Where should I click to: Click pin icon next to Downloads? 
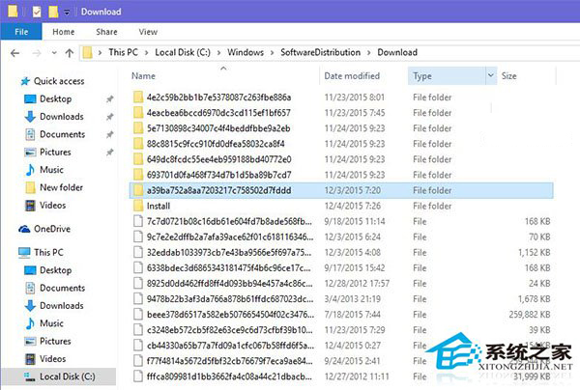109,117
